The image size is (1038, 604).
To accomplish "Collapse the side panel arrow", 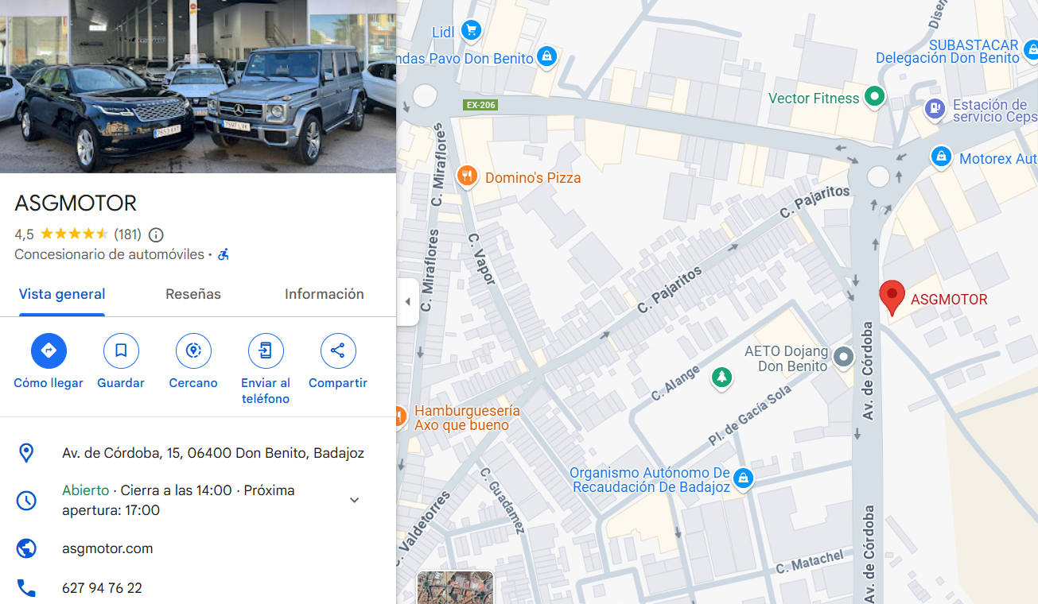I will coord(408,302).
